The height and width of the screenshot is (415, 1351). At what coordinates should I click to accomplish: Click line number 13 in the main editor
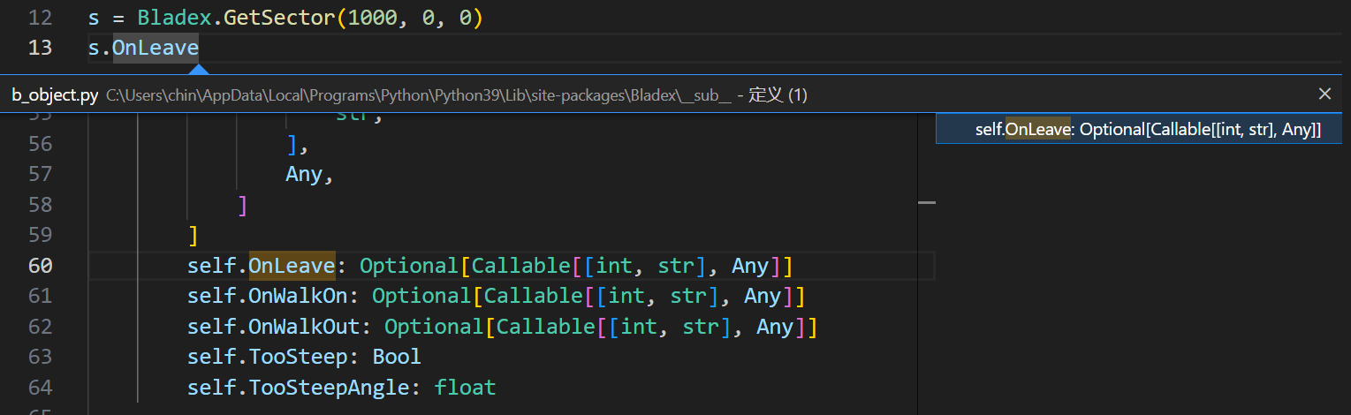coord(40,48)
